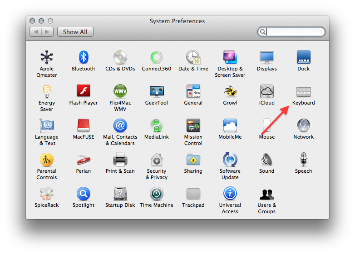Screen dimensions: 355x255
Task: Go back with the left arrow button
Action: click(36, 32)
